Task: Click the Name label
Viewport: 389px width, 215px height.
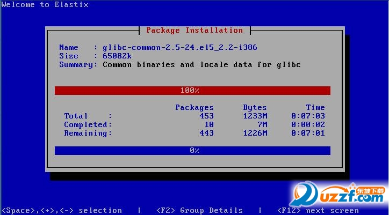Action: click(69, 47)
